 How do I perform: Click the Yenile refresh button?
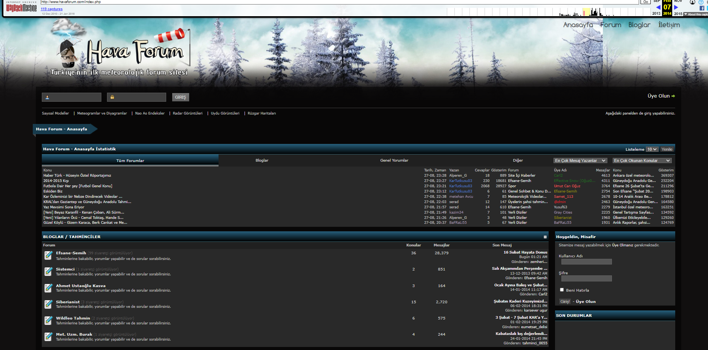667,149
